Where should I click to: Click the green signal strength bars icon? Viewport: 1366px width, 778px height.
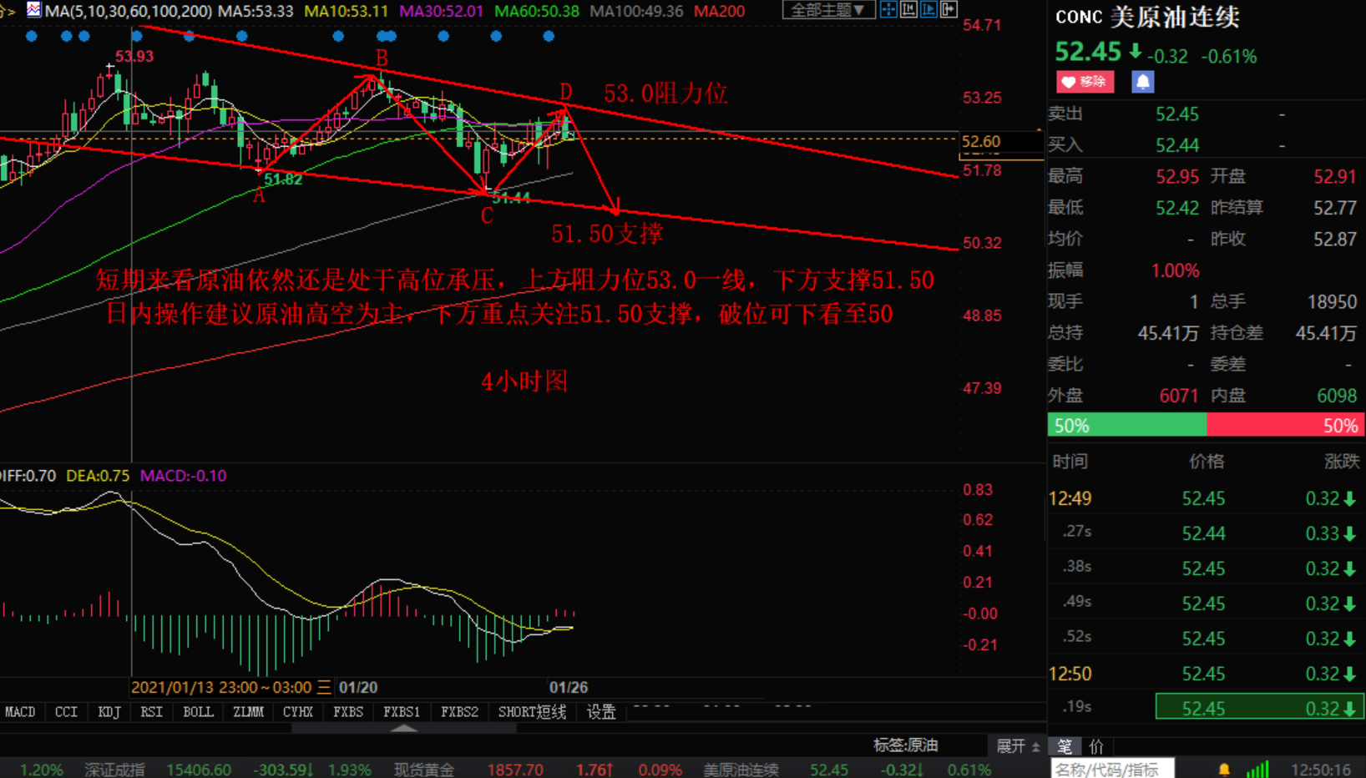coord(1257,769)
